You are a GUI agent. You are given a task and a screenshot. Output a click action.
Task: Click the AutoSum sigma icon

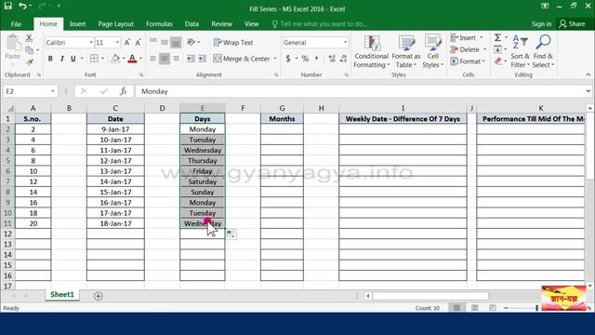[498, 37]
